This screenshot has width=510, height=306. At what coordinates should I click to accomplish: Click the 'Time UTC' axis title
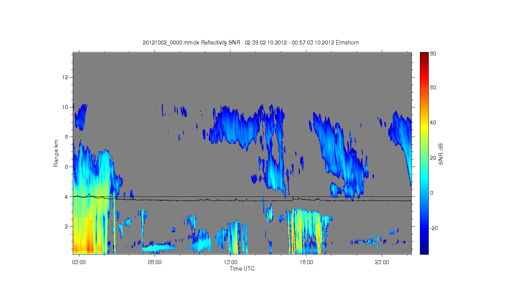coord(242,269)
